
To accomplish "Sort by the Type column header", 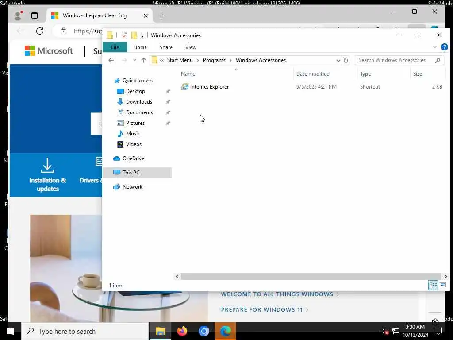I will (x=365, y=74).
